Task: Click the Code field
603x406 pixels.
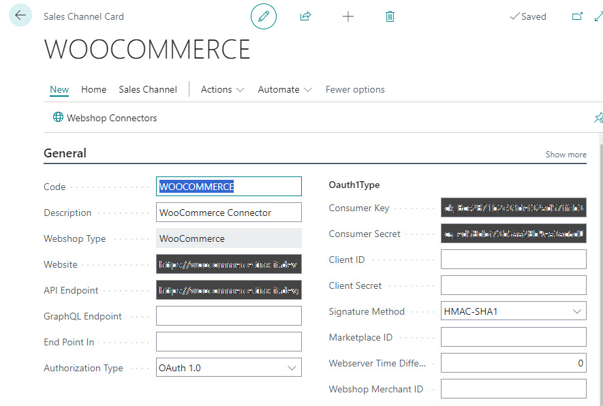Action: coord(229,187)
